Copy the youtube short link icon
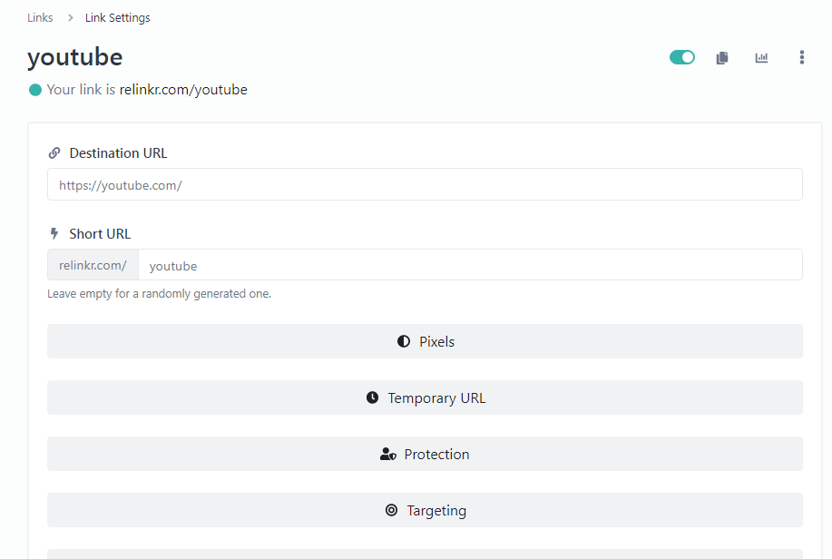Viewport: 832px width, 559px height. pos(722,58)
